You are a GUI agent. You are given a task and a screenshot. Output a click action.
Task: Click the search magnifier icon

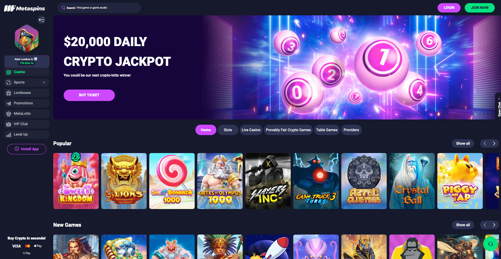click(x=63, y=8)
